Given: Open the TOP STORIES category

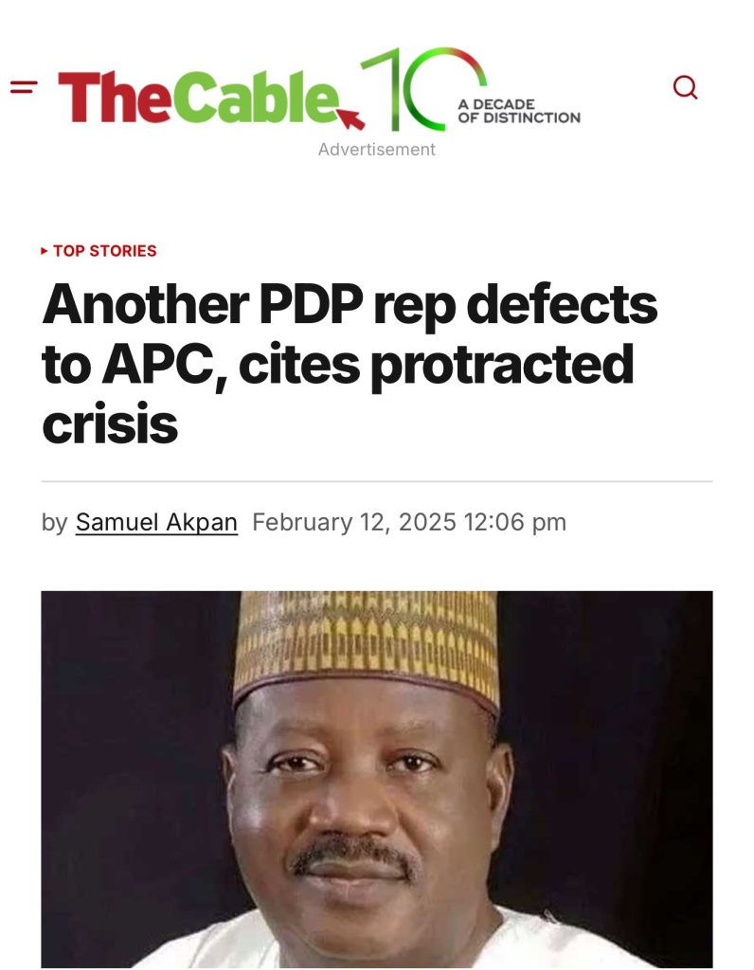Looking at the screenshot, I should 104,251.
